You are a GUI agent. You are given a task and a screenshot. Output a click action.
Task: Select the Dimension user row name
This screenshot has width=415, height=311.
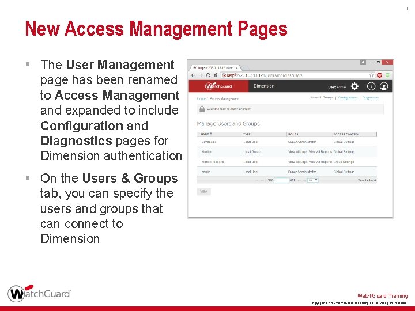[209, 142]
